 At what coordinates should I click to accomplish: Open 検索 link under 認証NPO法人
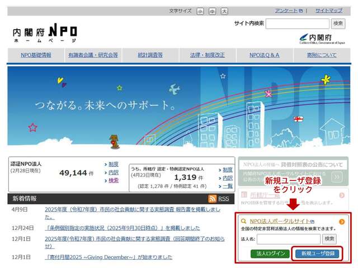coord(113,181)
